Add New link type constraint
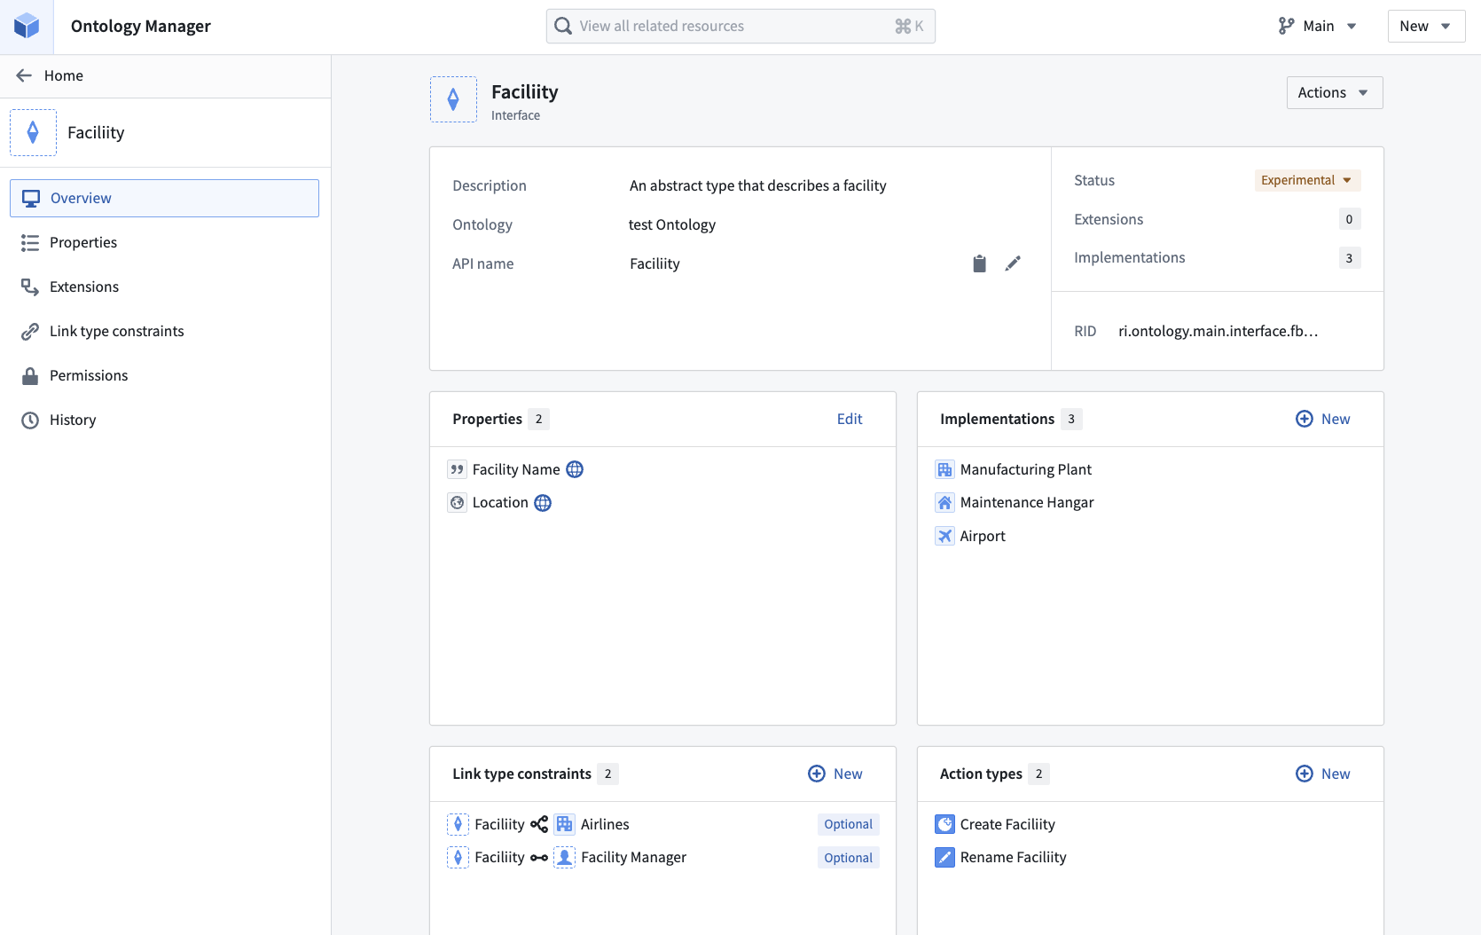 point(835,774)
